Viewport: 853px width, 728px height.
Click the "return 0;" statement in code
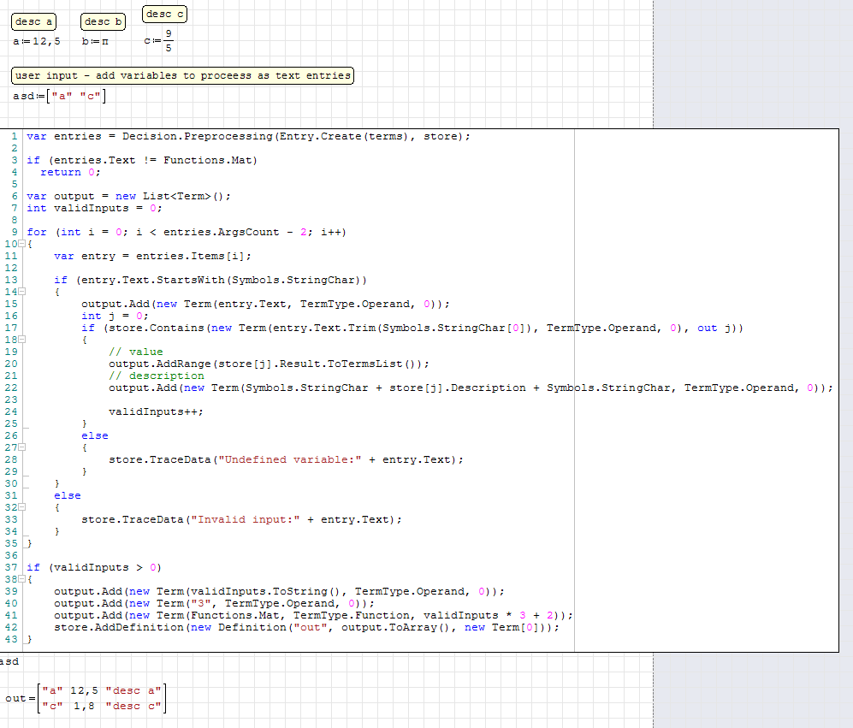tap(72, 172)
